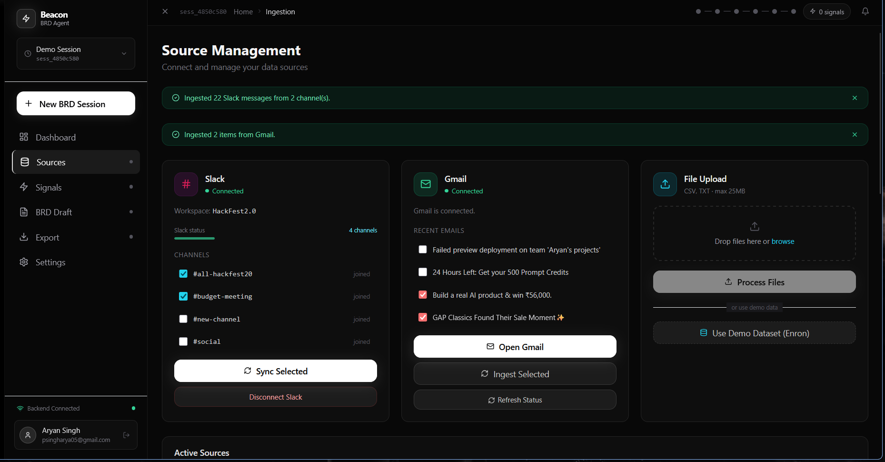Click the first progress step dot
The image size is (885, 462).
[698, 11]
